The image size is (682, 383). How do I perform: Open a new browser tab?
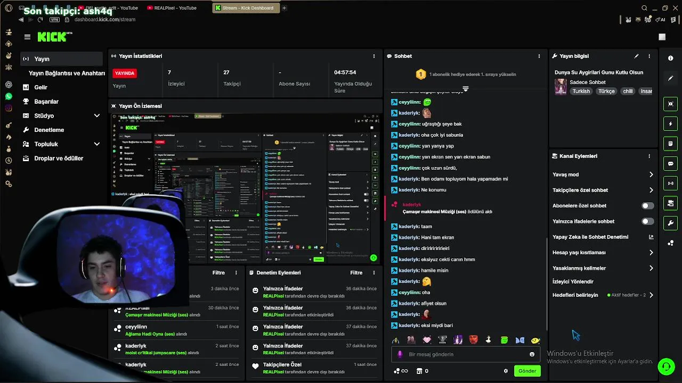284,8
